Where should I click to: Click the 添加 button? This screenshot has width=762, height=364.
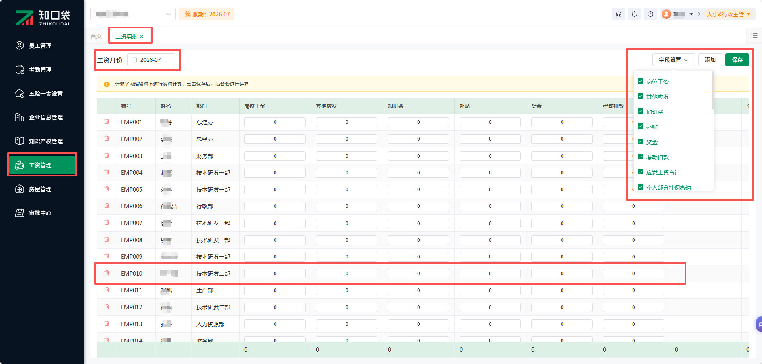(x=710, y=60)
